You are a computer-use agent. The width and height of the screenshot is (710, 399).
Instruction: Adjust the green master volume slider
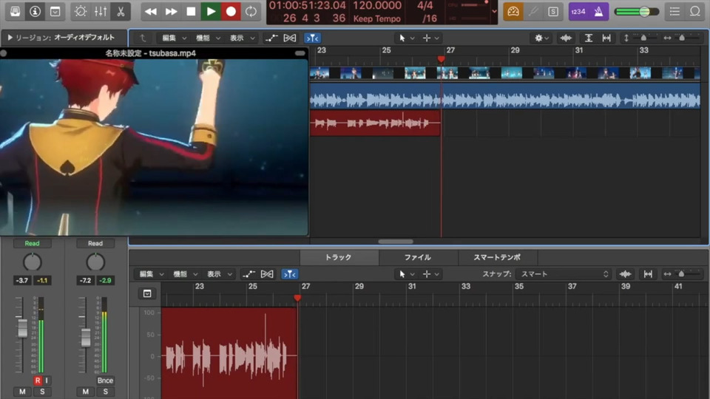pos(637,12)
